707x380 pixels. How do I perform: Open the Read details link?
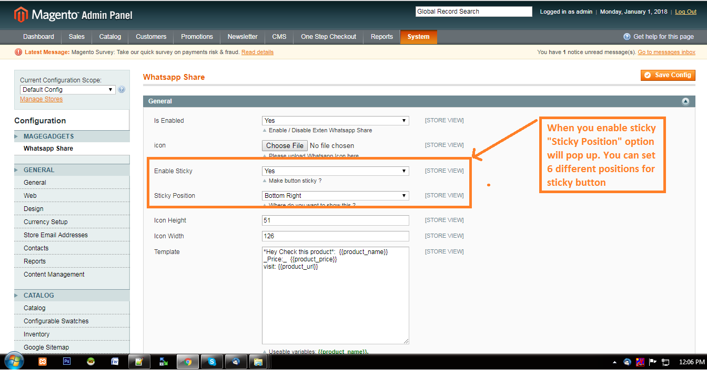click(x=257, y=52)
